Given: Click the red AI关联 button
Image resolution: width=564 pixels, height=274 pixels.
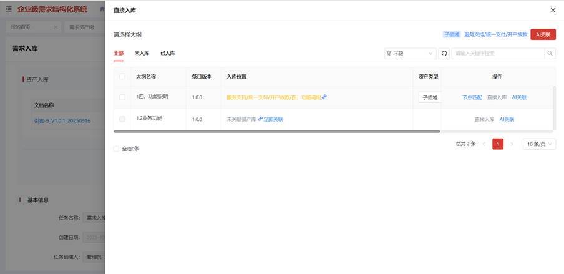Looking at the screenshot, I should 543,34.
